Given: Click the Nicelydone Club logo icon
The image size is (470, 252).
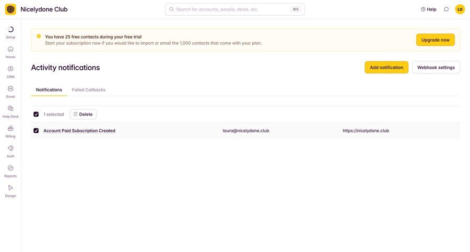Looking at the screenshot, I should point(10,9).
